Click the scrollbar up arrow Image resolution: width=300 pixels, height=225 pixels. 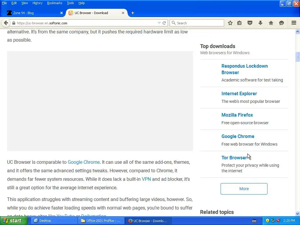click(x=298, y=32)
